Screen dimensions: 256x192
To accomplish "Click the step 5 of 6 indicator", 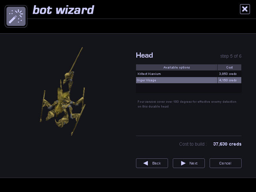I will click(x=231, y=56).
